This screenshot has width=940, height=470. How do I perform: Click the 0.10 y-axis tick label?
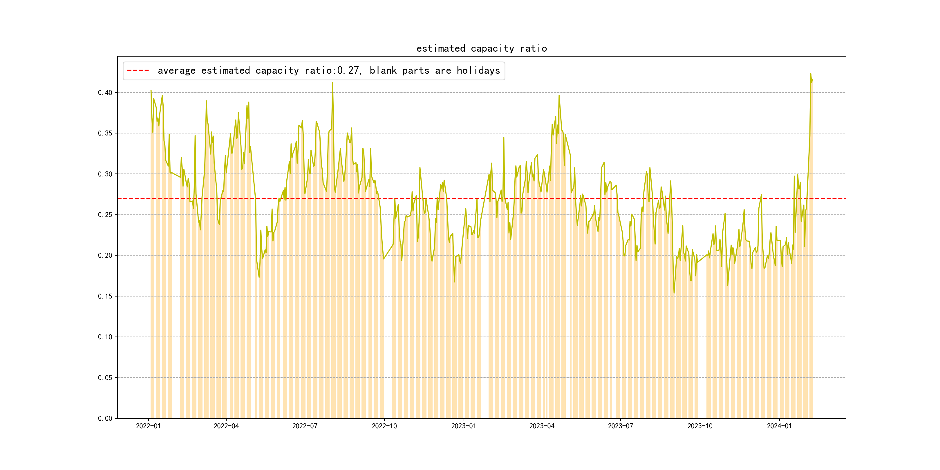click(105, 337)
